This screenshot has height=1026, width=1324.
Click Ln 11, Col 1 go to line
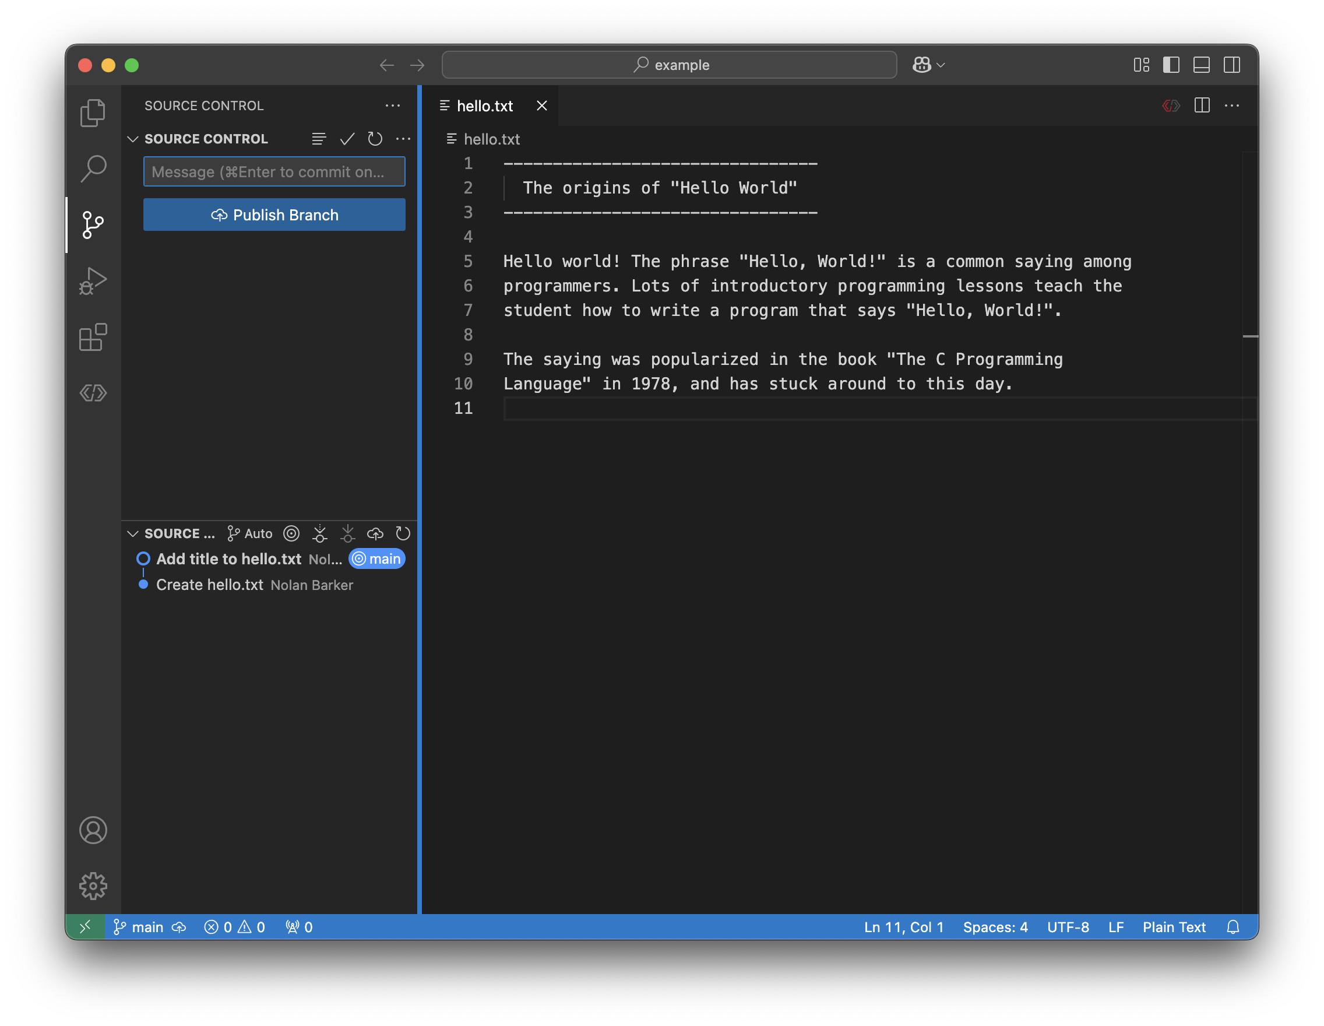[904, 926]
